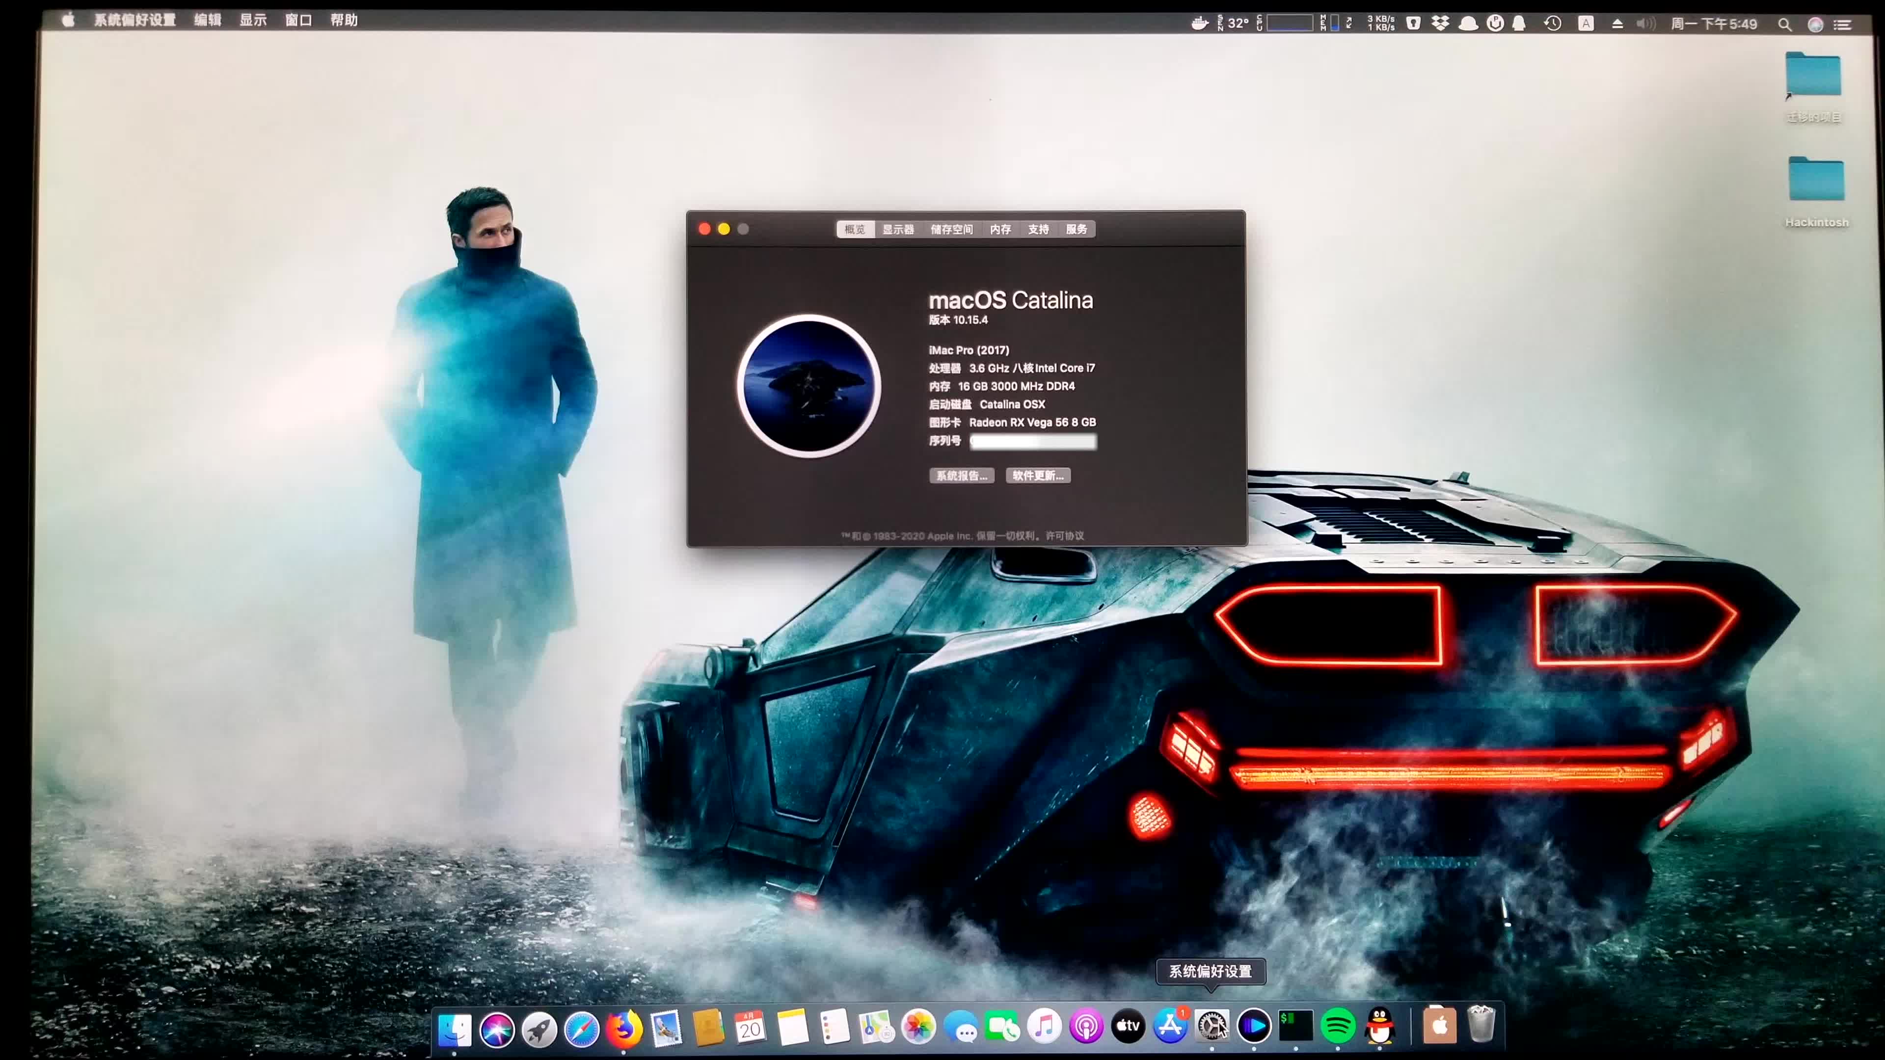Click the CPU usage meter in menu bar

click(x=1290, y=24)
